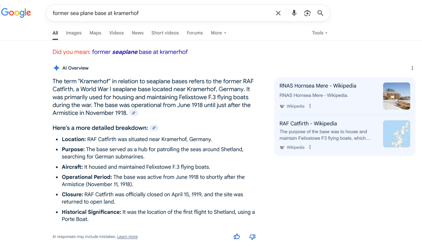Switch to the Images tab
This screenshot has width=422, height=246.
pos(74,33)
